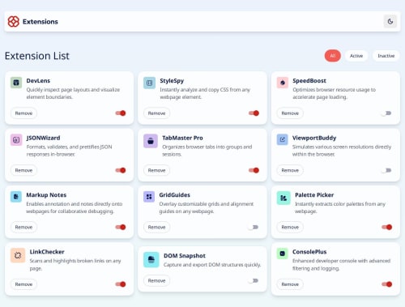The height and width of the screenshot is (307, 405).
Task: Click the 'DevLens' title text
Action: coord(38,81)
